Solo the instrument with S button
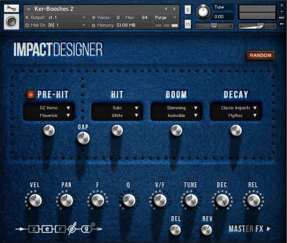287x243 pixels. [188, 9]
